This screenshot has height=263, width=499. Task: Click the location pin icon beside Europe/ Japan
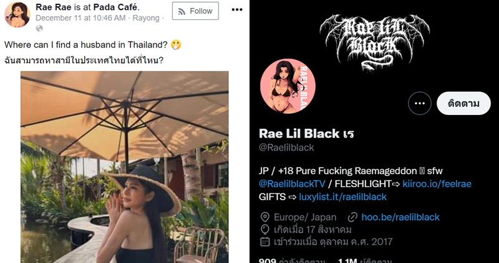coord(264,218)
